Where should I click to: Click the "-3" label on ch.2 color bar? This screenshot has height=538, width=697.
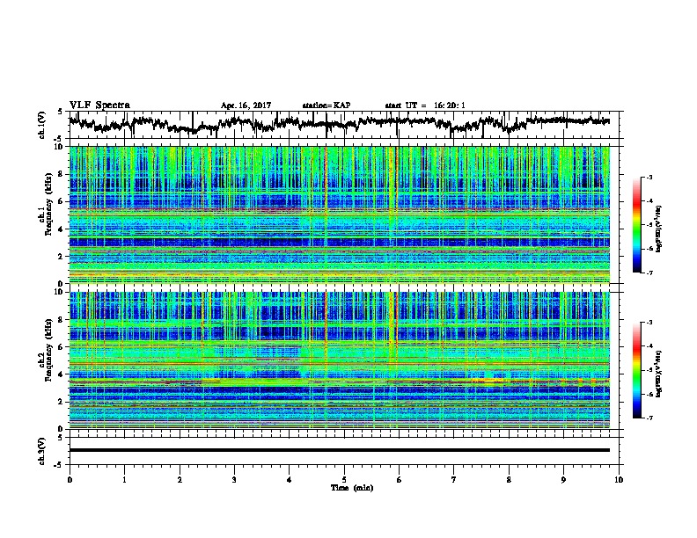[649, 323]
